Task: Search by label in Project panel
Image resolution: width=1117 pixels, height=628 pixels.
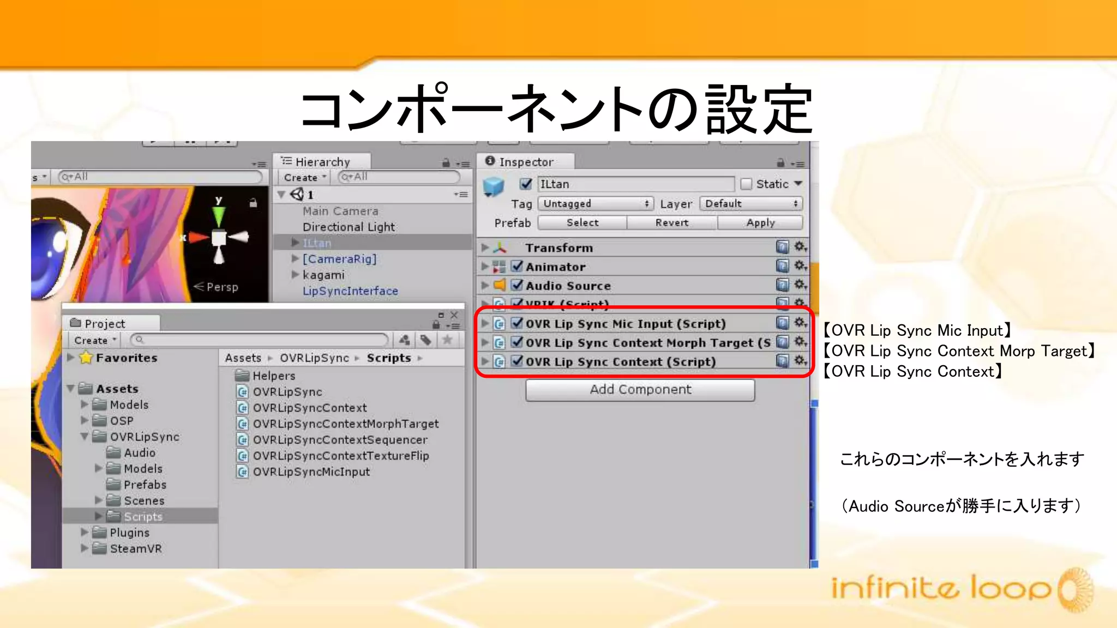Action: 426,340
